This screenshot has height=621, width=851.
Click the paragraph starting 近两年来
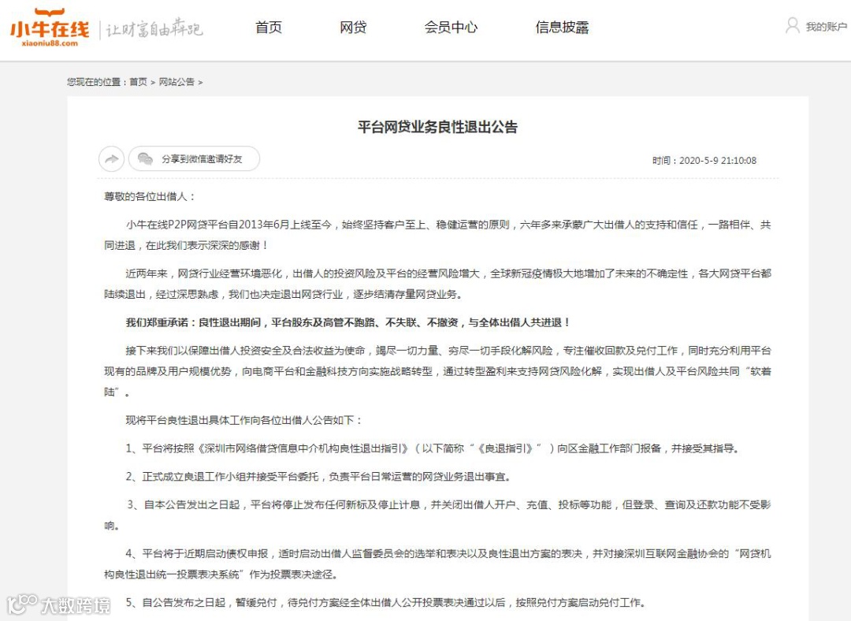[x=437, y=284]
